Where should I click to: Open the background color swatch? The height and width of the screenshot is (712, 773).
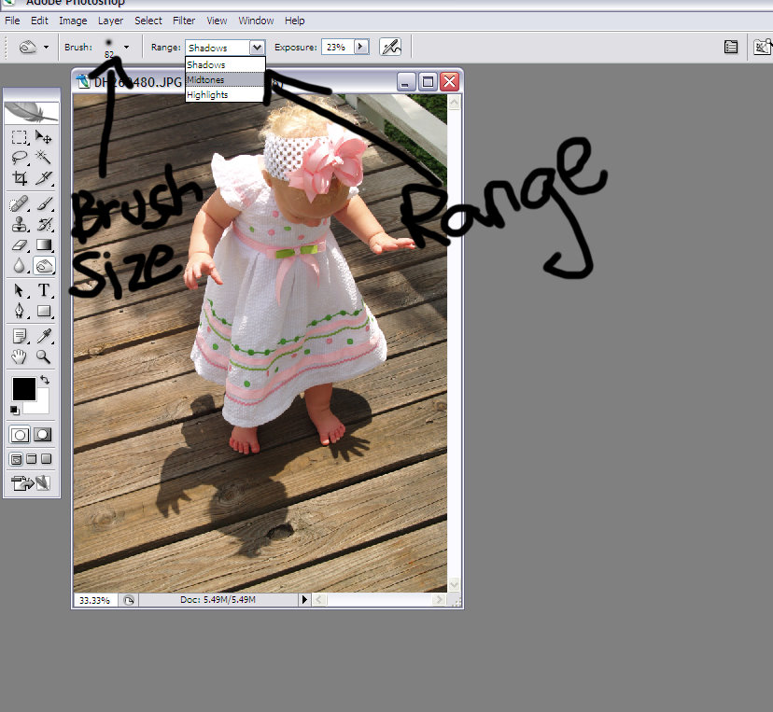[x=42, y=407]
